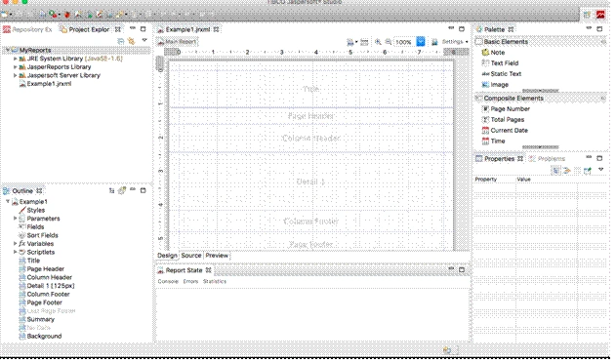The image size is (616, 363).
Task: Select Summary in the Outline tree
Action: pyautogui.click(x=36, y=319)
